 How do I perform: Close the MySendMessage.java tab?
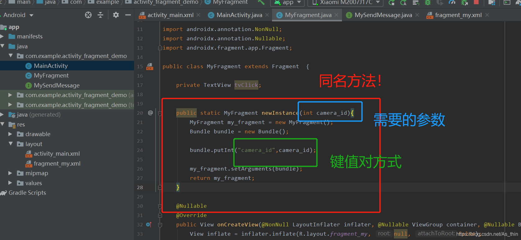point(417,15)
